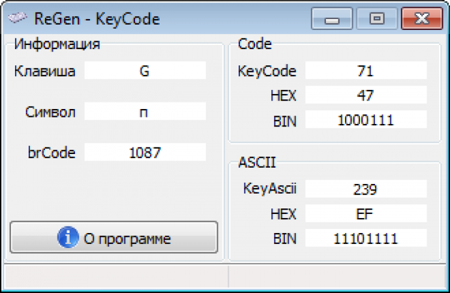Open the "О программе" about dialog

point(114,238)
